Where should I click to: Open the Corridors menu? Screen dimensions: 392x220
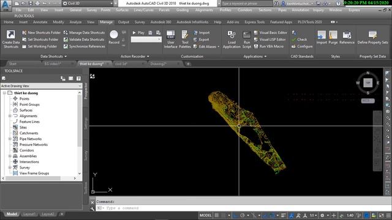(245, 10)
